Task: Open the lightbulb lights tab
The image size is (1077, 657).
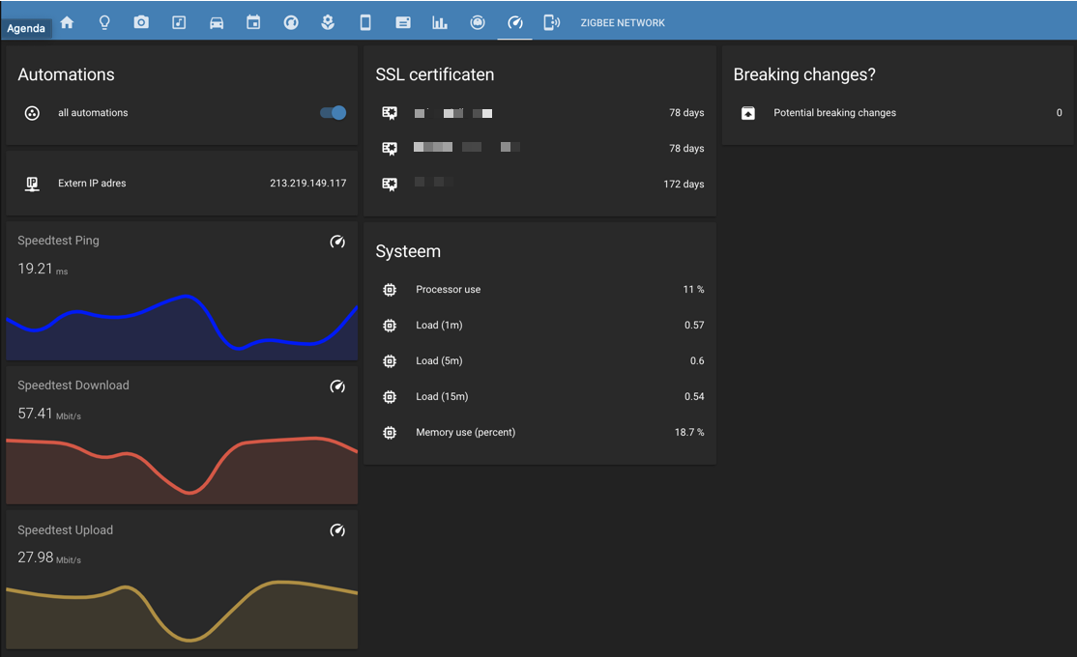Action: pyautogui.click(x=104, y=22)
